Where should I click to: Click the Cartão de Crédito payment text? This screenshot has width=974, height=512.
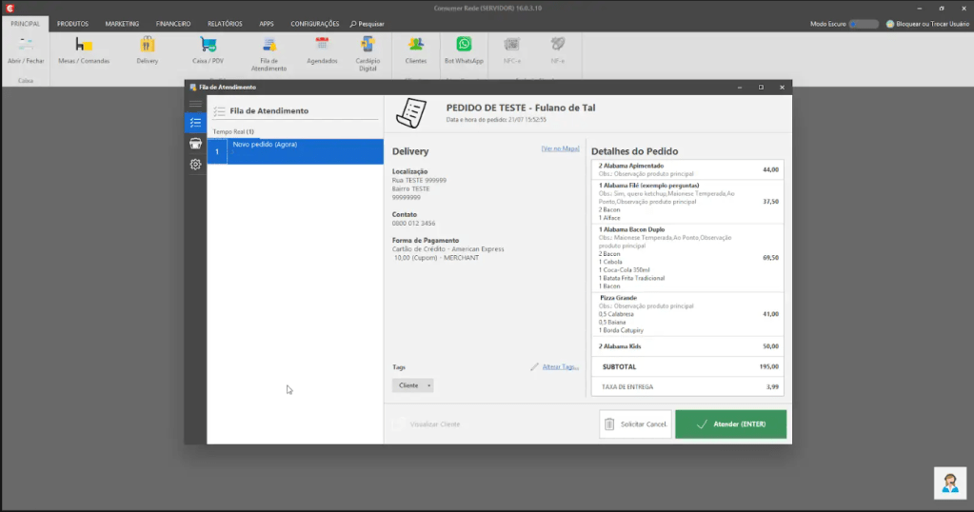[447, 249]
